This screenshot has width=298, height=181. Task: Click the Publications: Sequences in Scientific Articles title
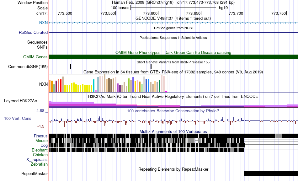coord(173,38)
